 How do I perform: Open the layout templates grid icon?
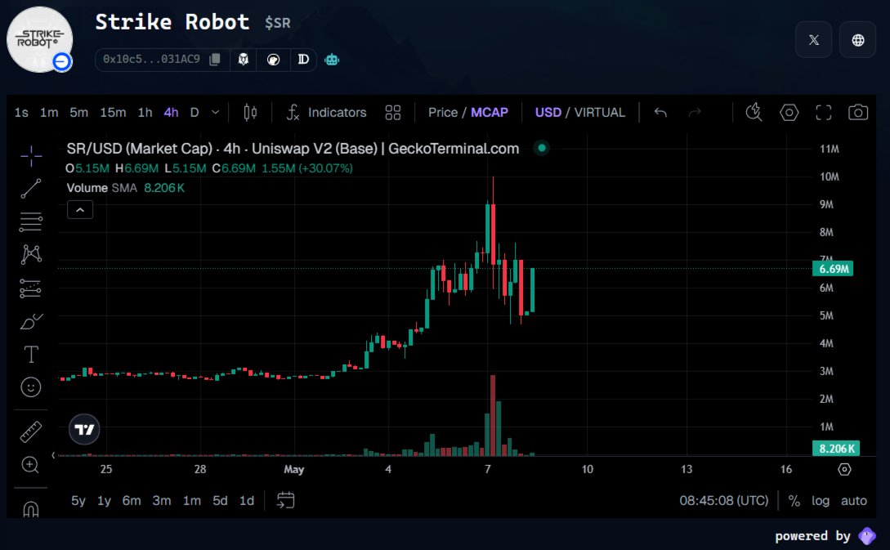tap(393, 113)
